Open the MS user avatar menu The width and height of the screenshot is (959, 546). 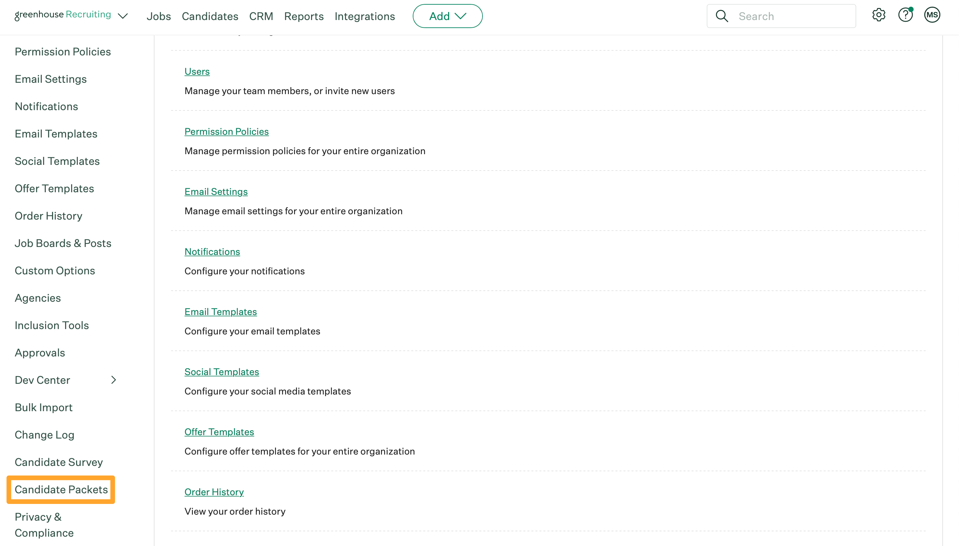tap(932, 15)
